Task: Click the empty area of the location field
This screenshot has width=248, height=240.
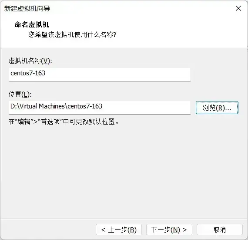Action: (x=146, y=108)
